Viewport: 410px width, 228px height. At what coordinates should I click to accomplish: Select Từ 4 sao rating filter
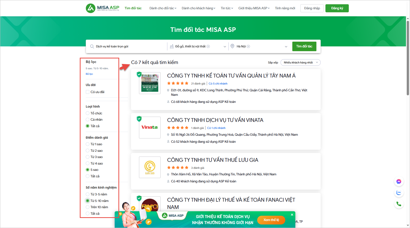click(88, 164)
